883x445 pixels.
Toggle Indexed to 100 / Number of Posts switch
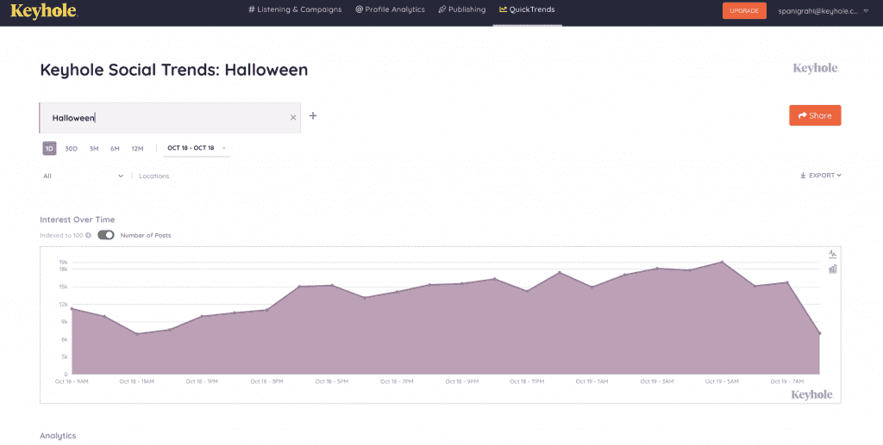click(106, 235)
